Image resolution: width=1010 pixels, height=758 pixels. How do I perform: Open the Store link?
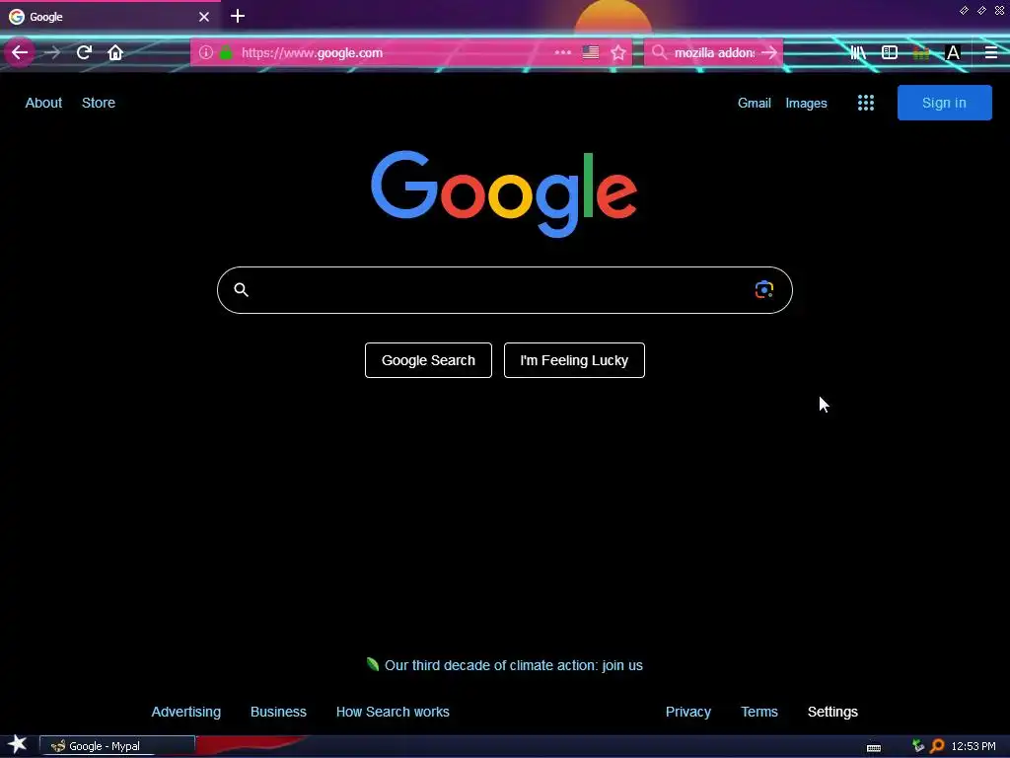pos(99,103)
